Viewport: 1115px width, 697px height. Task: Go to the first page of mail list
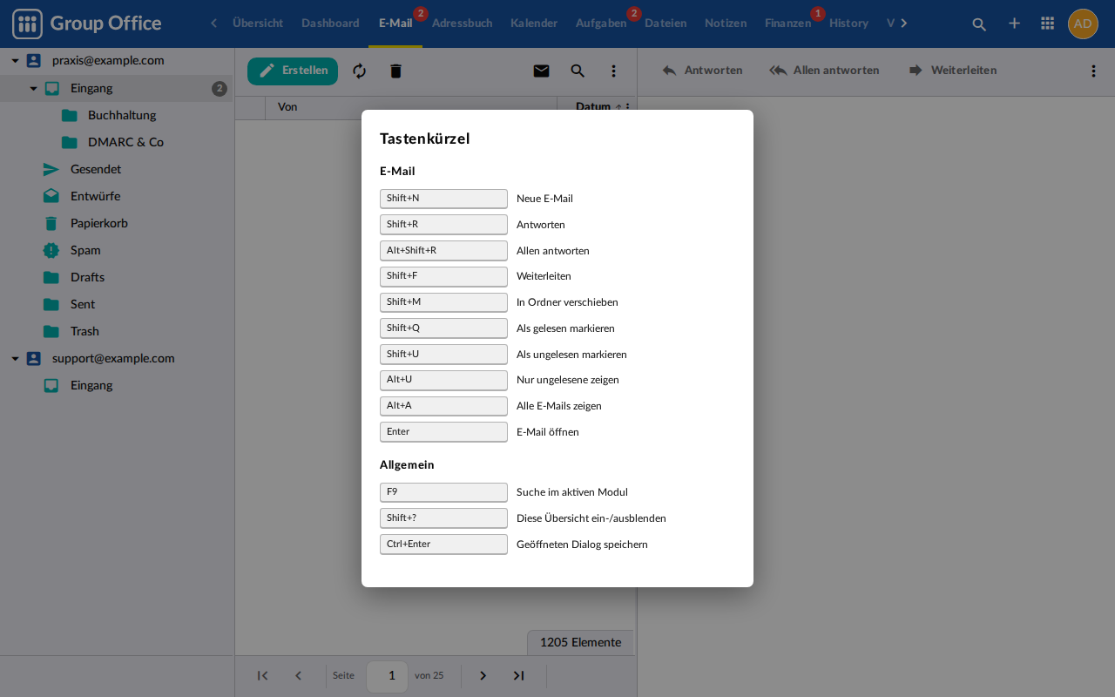[262, 675]
